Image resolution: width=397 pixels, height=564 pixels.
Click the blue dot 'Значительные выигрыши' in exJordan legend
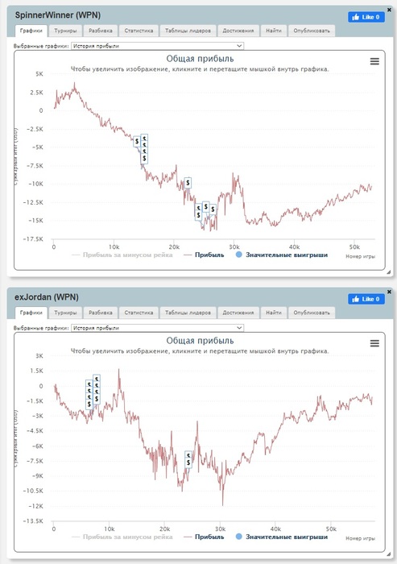(x=239, y=537)
